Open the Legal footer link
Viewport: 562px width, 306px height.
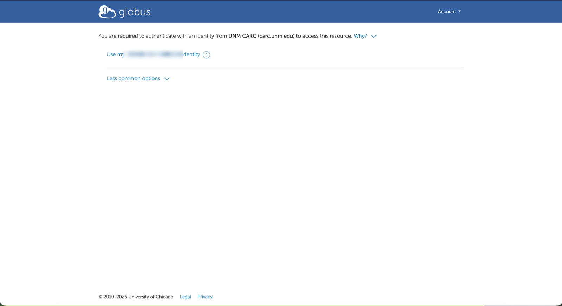pyautogui.click(x=185, y=297)
